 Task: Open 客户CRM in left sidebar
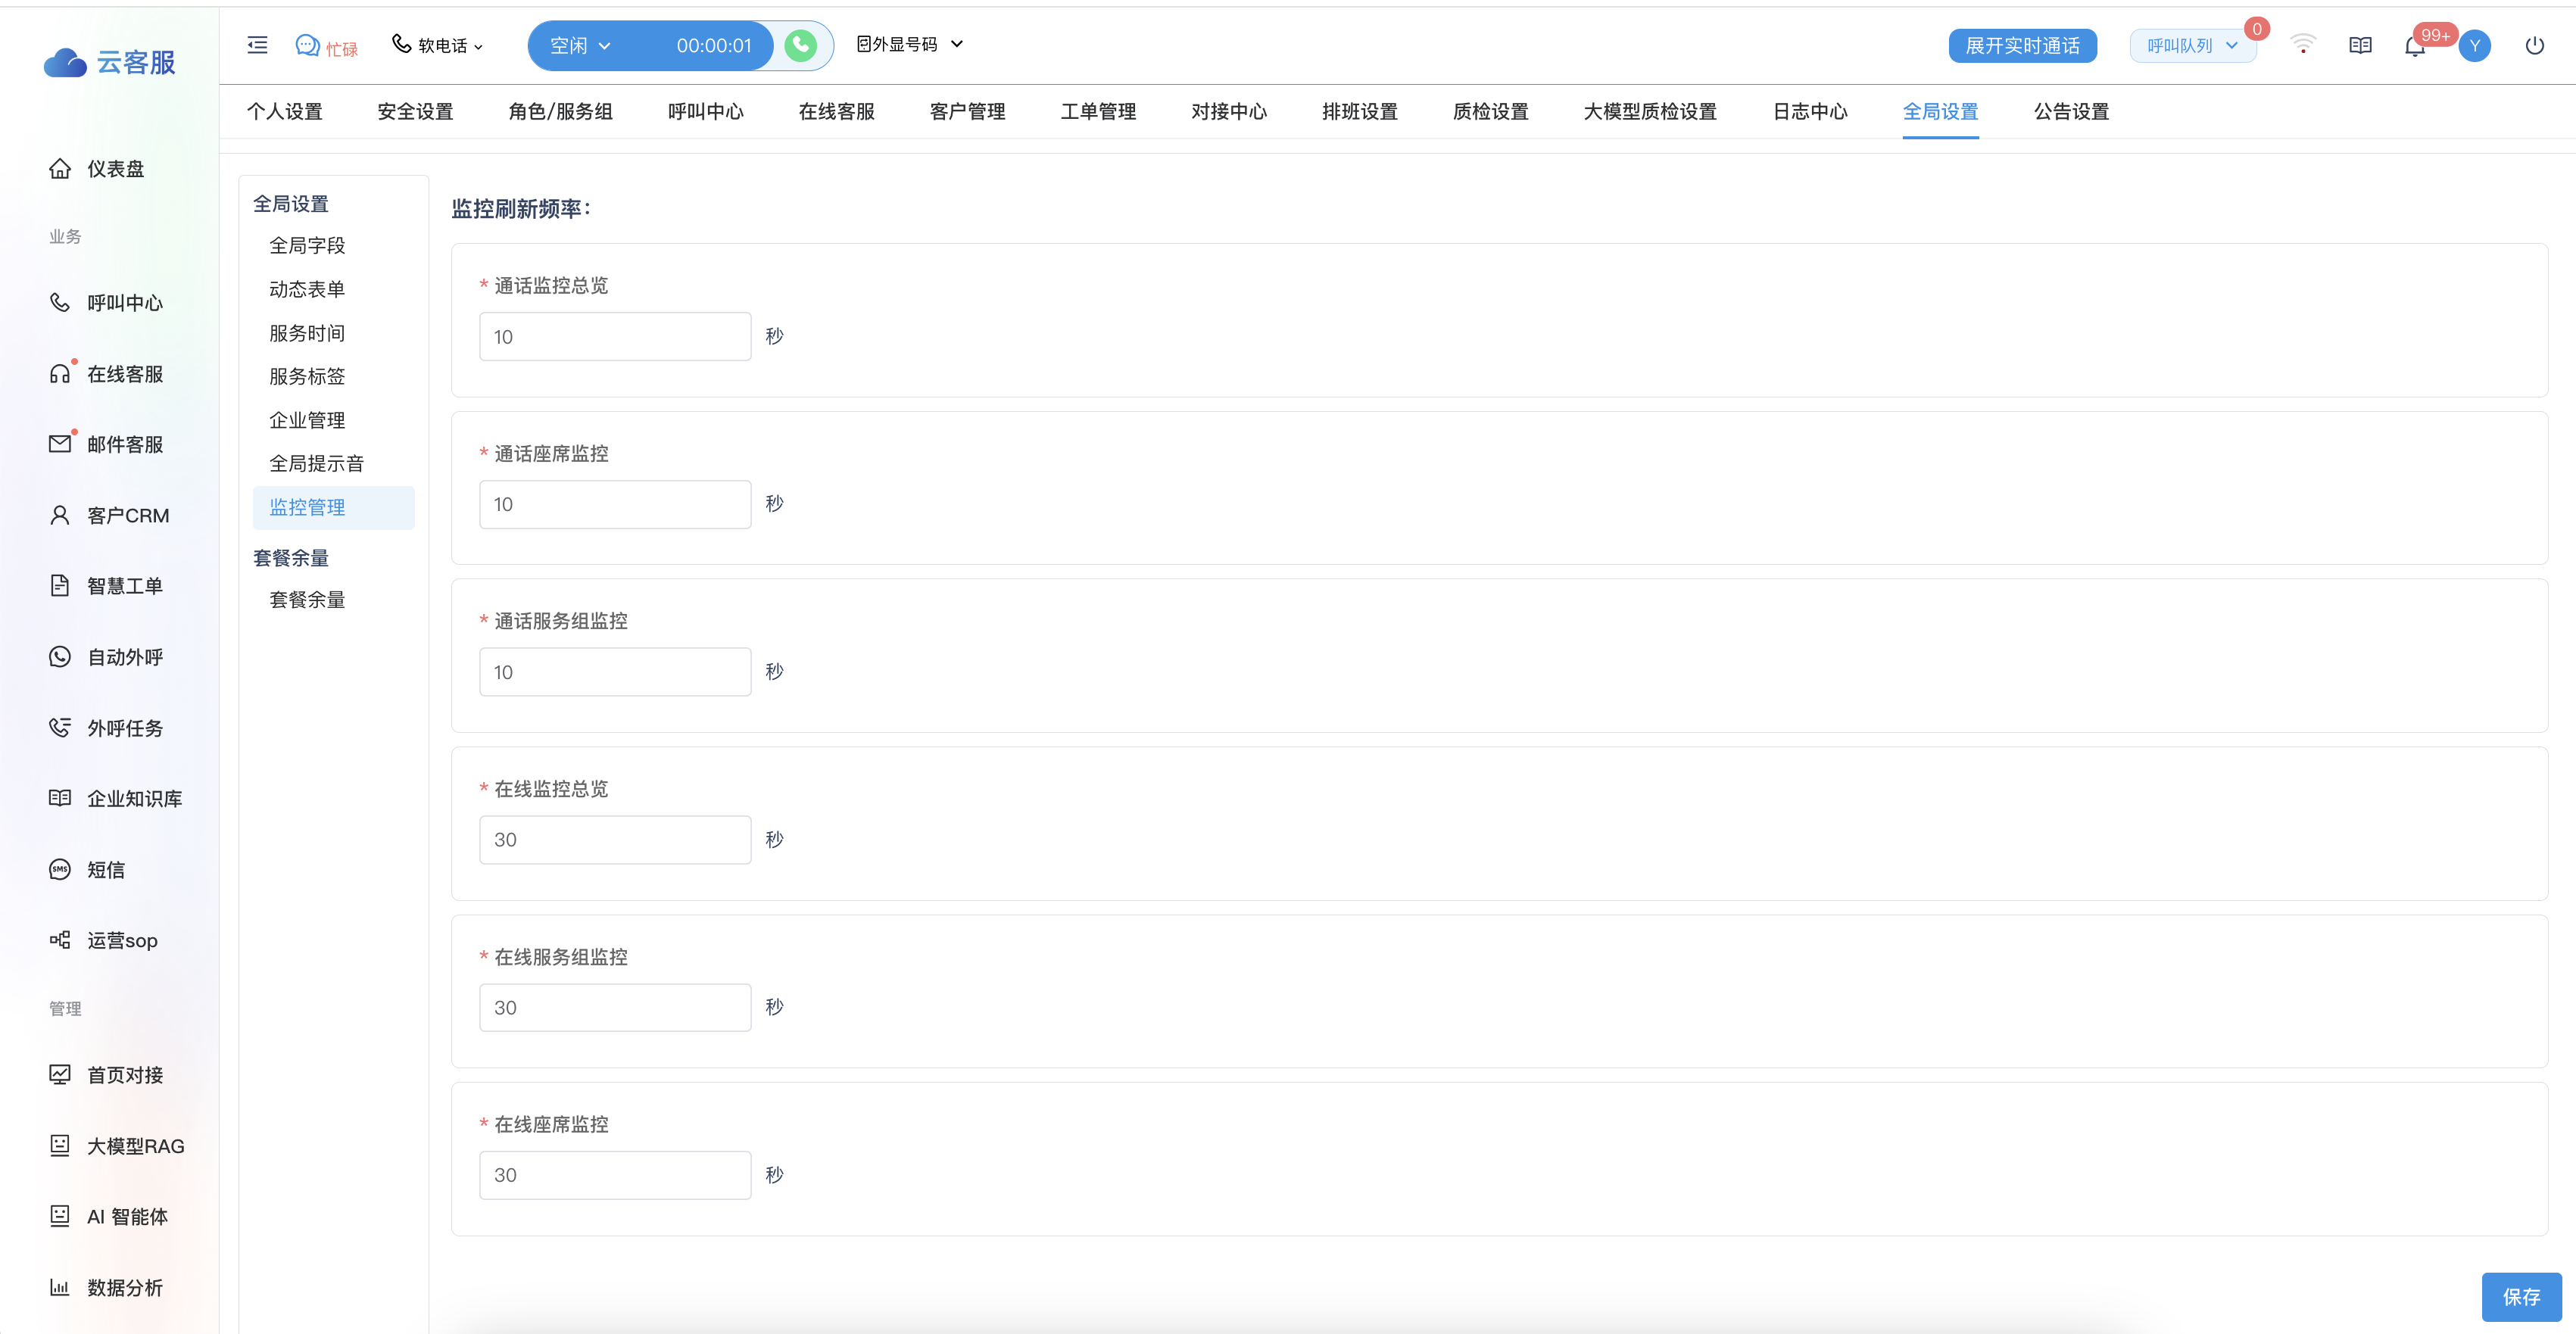pos(110,515)
